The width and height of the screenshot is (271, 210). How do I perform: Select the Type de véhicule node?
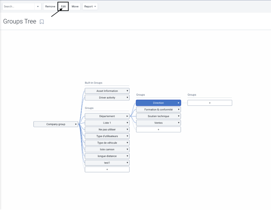107,143
